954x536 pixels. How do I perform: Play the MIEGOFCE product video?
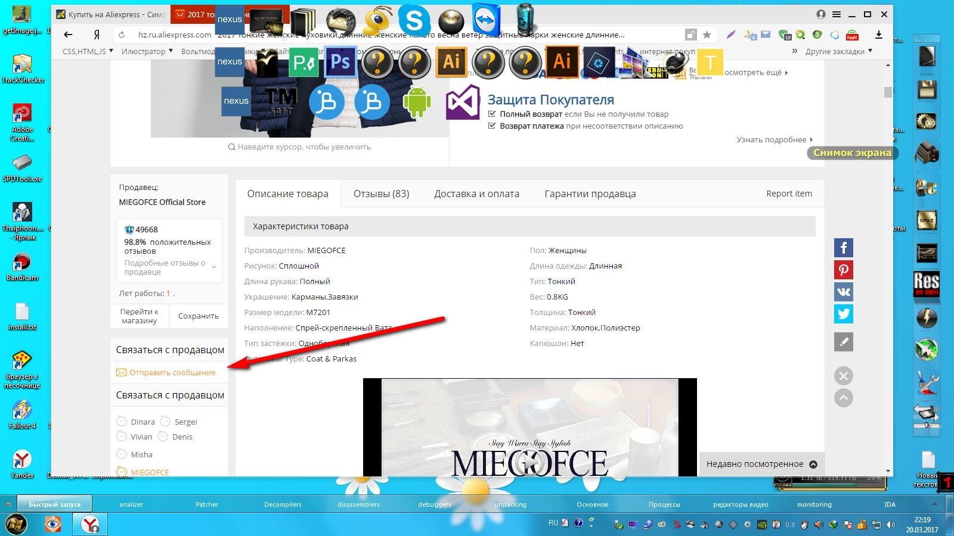tap(529, 462)
